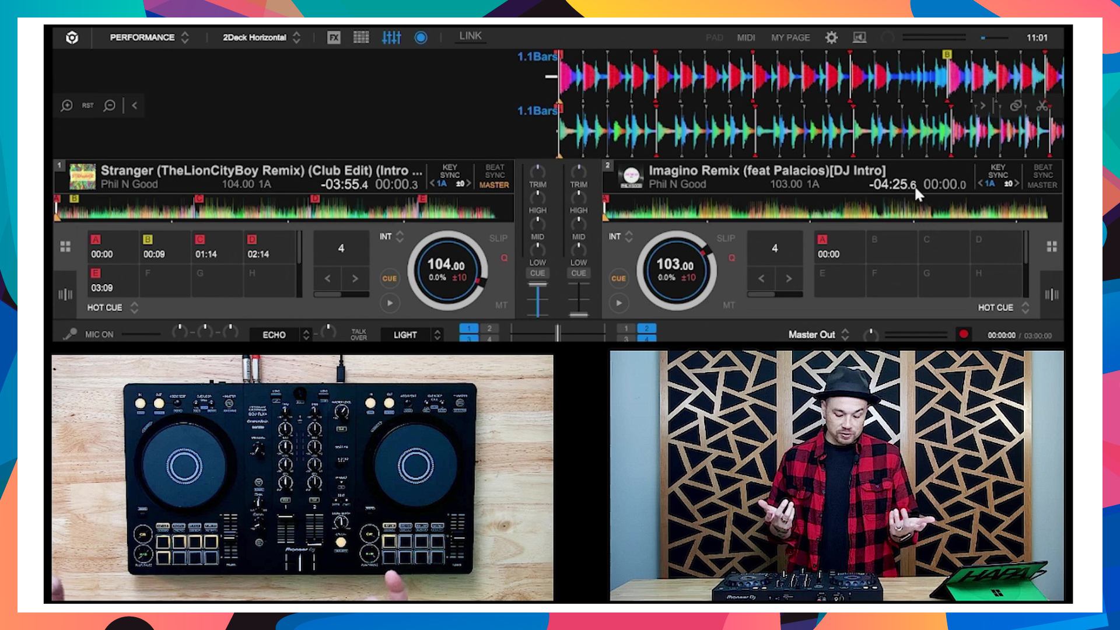This screenshot has height=630, width=1120.
Task: Toggle deck 1 BEAT SYNC
Action: point(495,171)
